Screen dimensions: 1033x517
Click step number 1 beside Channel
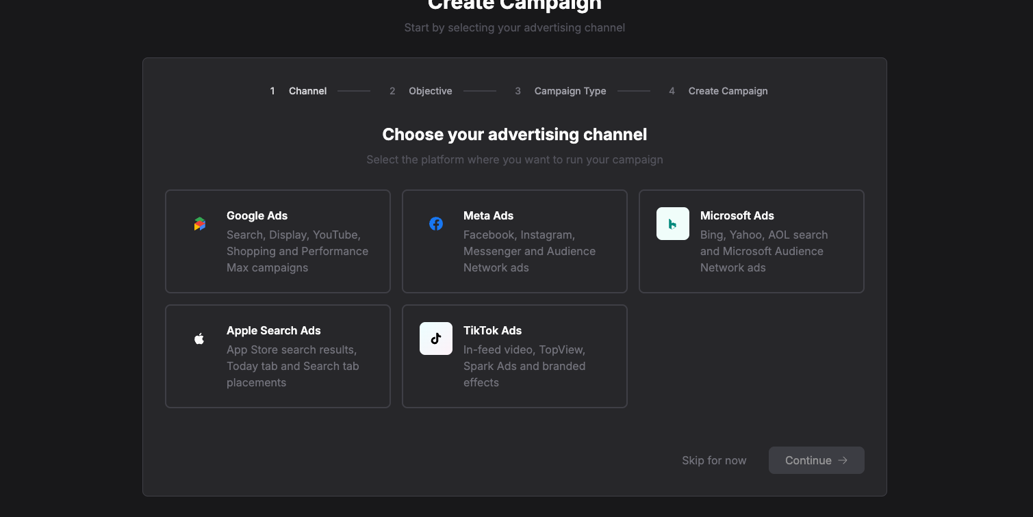pyautogui.click(x=272, y=91)
